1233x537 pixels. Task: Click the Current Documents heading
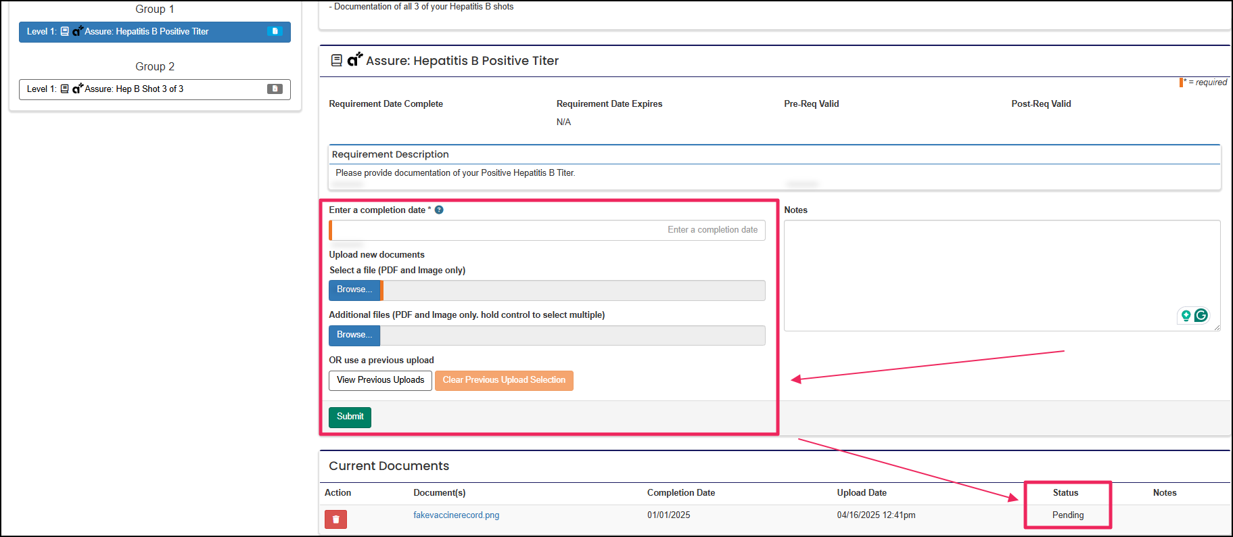click(389, 466)
